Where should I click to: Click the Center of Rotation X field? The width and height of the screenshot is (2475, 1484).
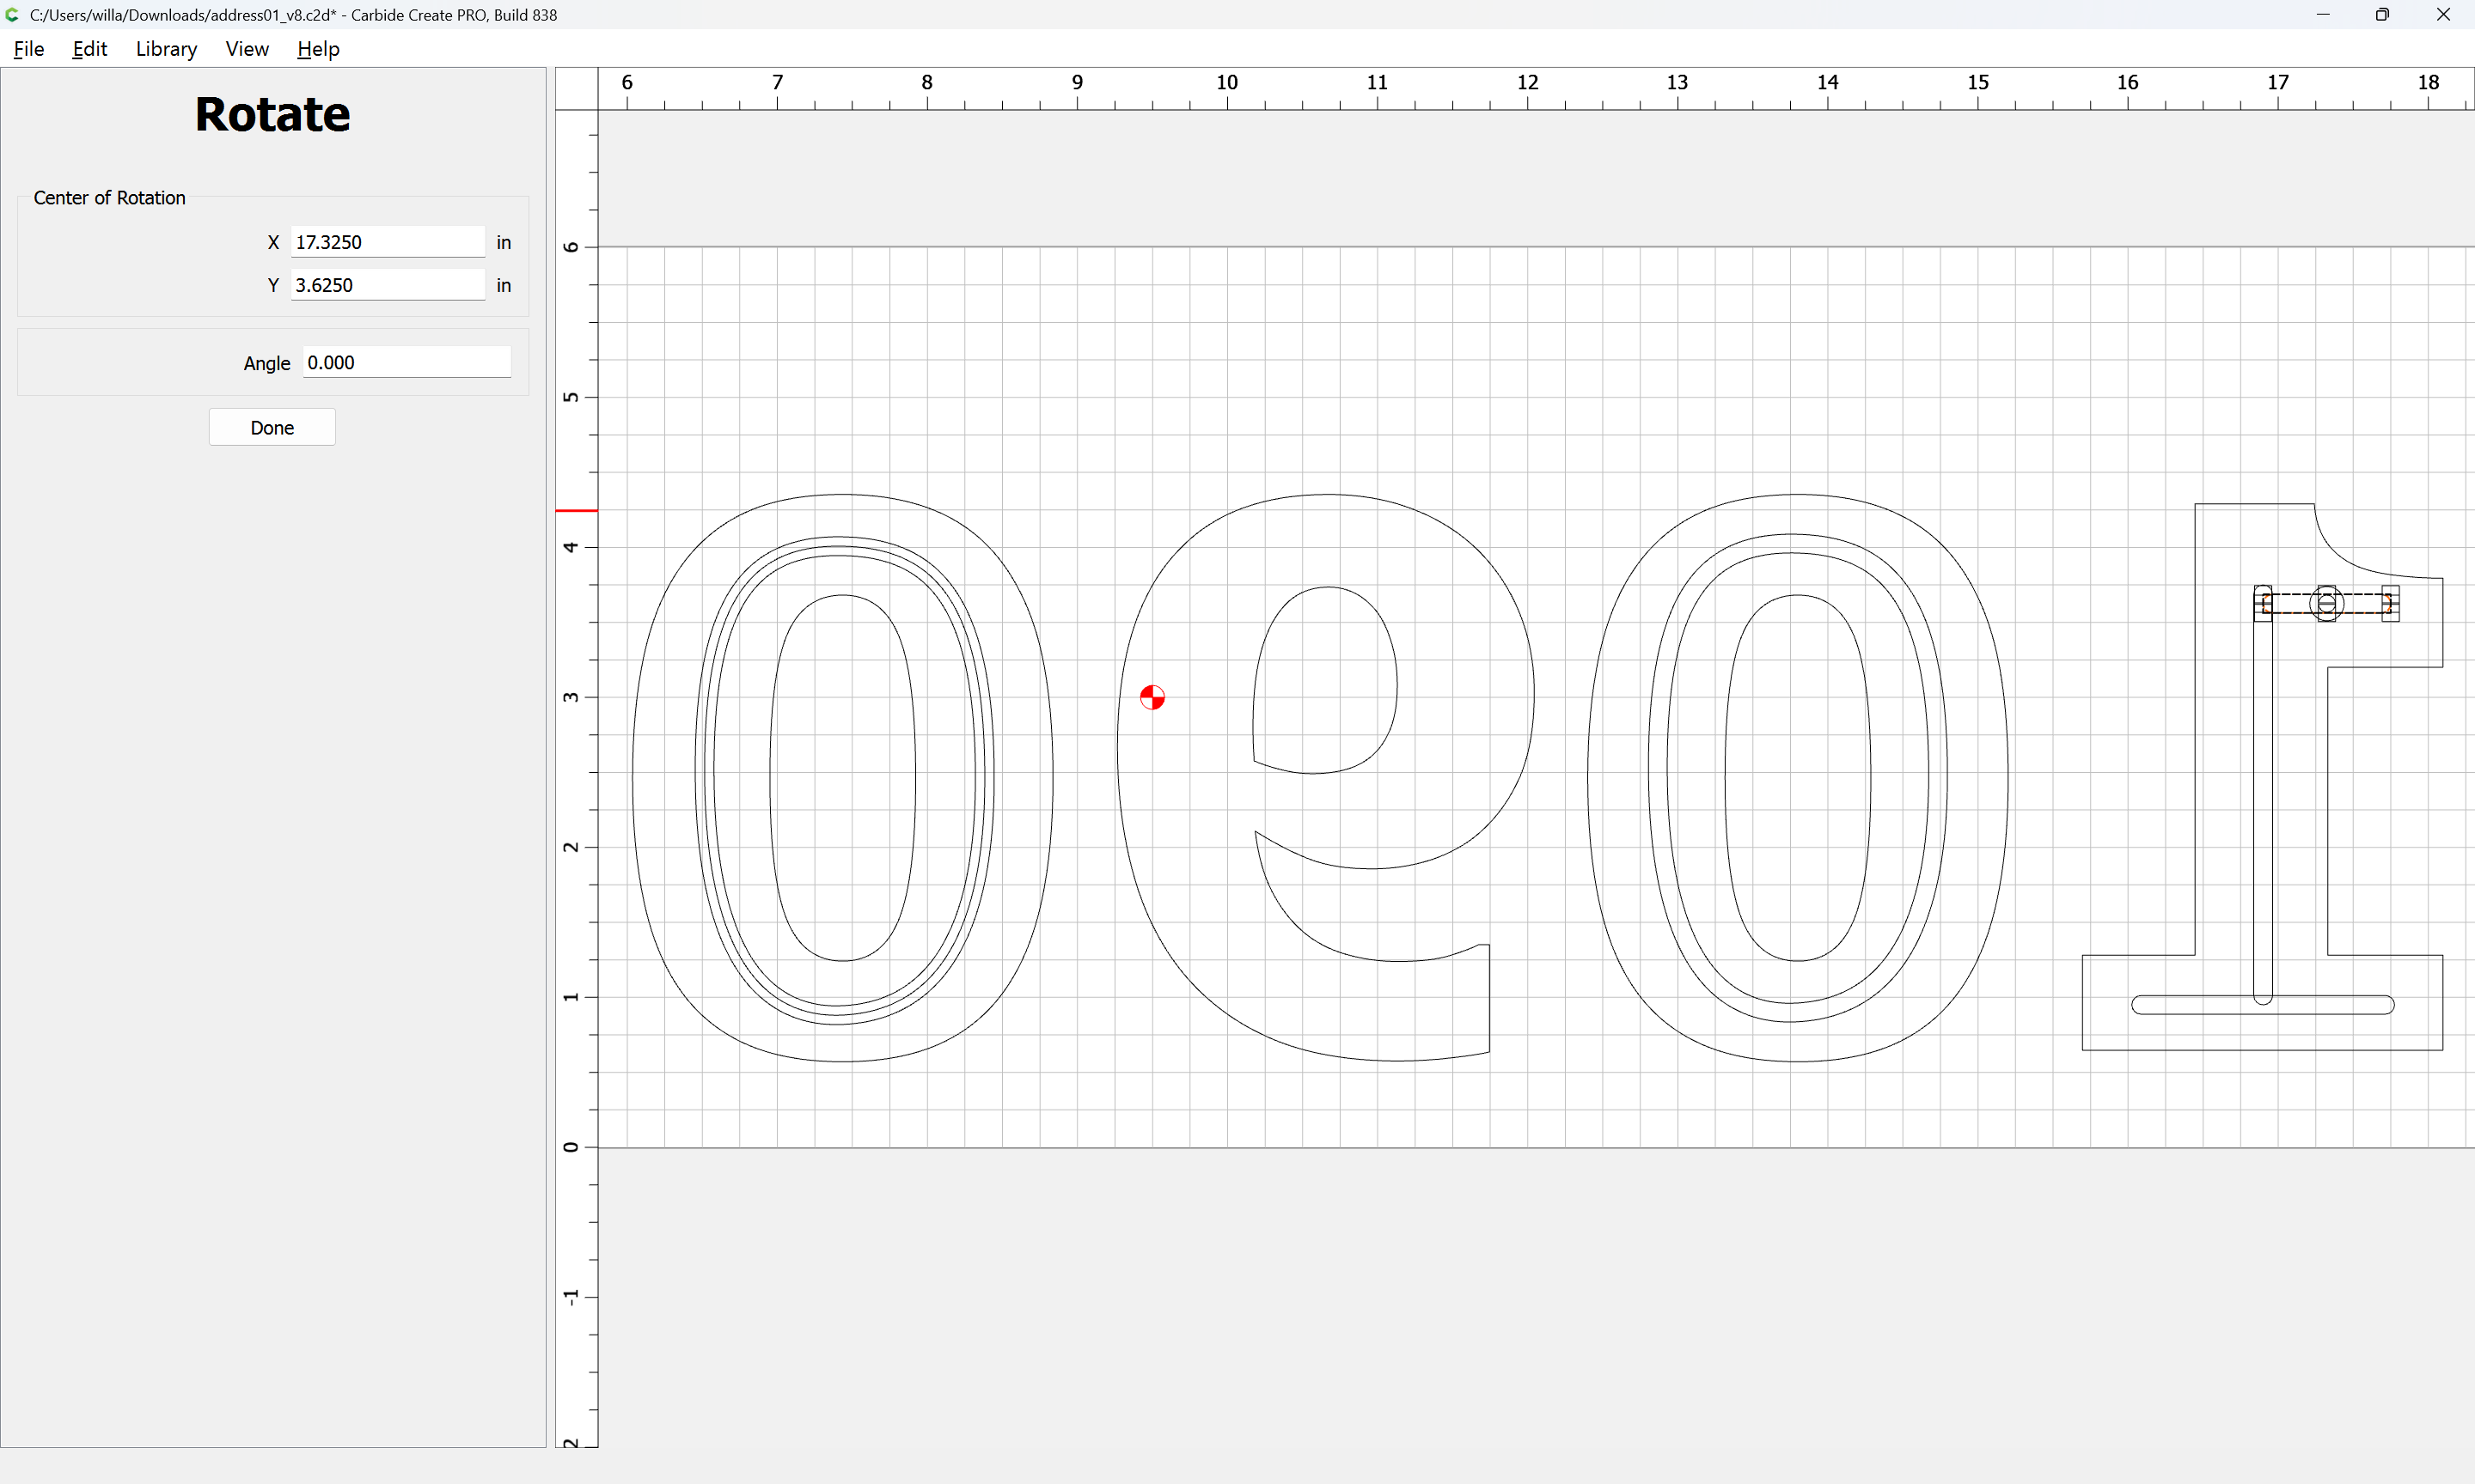pos(388,242)
